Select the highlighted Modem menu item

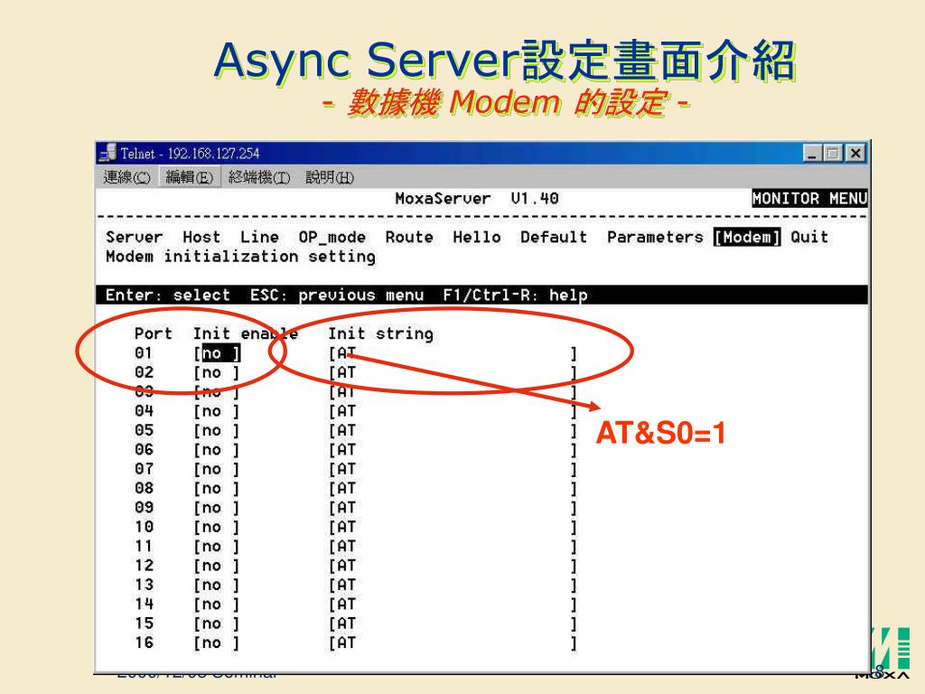pyautogui.click(x=747, y=238)
